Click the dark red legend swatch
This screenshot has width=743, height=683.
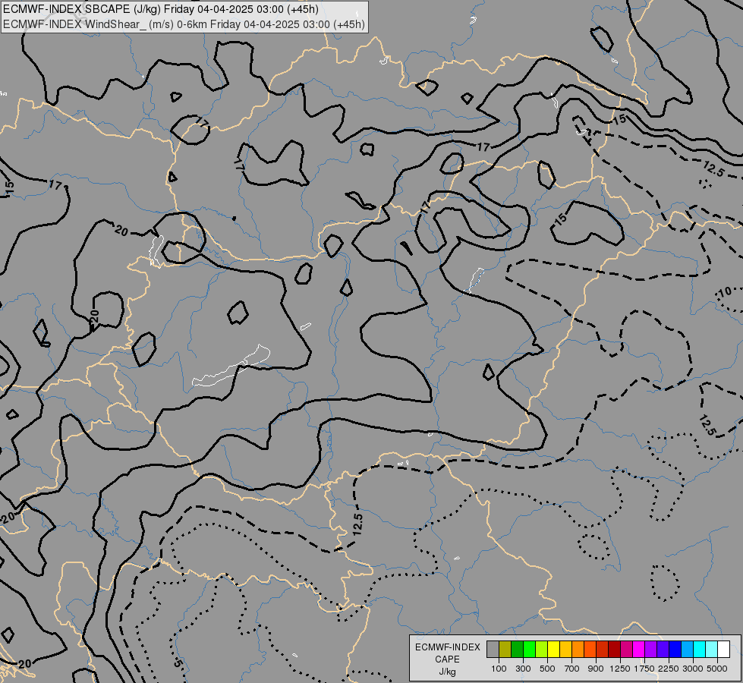click(x=614, y=649)
